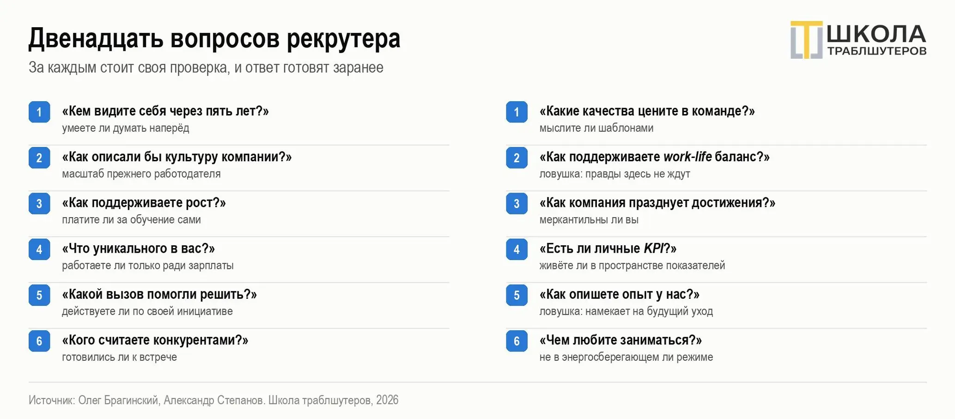Viewport: 955px width, 419px height.
Task: Click badge 6 beside «Кого считаете конкурентами?»
Action: tap(39, 341)
